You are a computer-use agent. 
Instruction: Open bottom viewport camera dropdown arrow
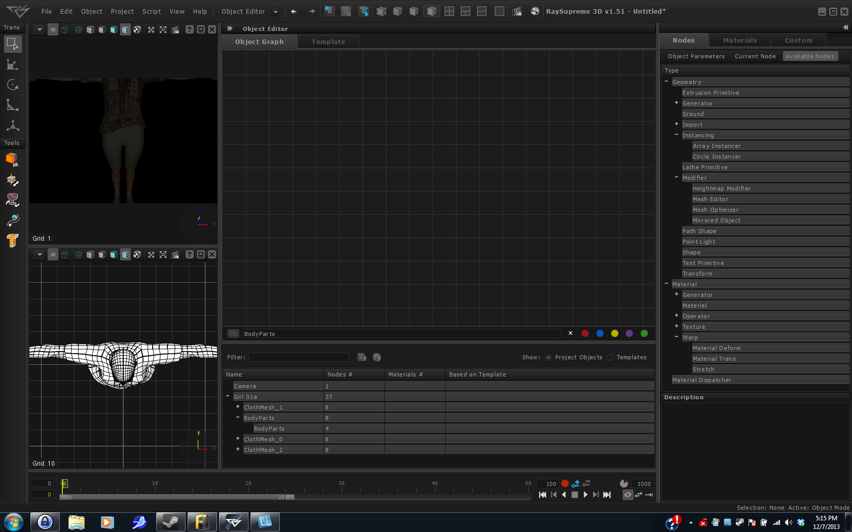tap(40, 254)
